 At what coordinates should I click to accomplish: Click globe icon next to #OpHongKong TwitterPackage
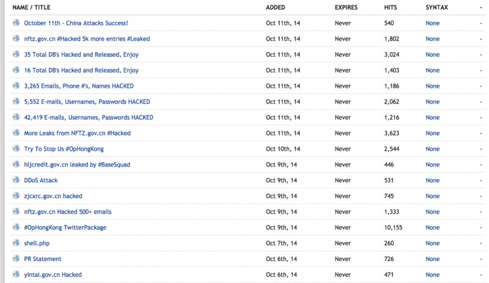[x=17, y=227]
